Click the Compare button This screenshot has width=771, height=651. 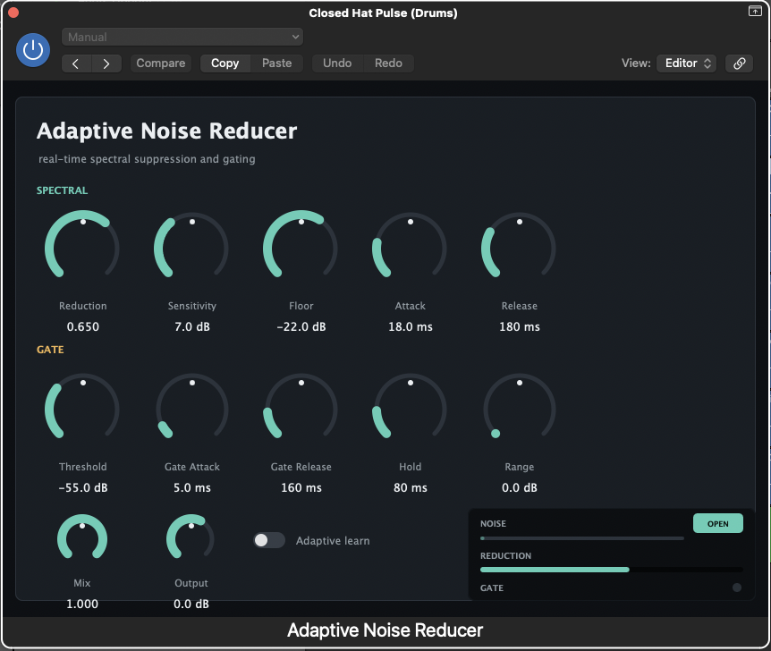point(161,63)
